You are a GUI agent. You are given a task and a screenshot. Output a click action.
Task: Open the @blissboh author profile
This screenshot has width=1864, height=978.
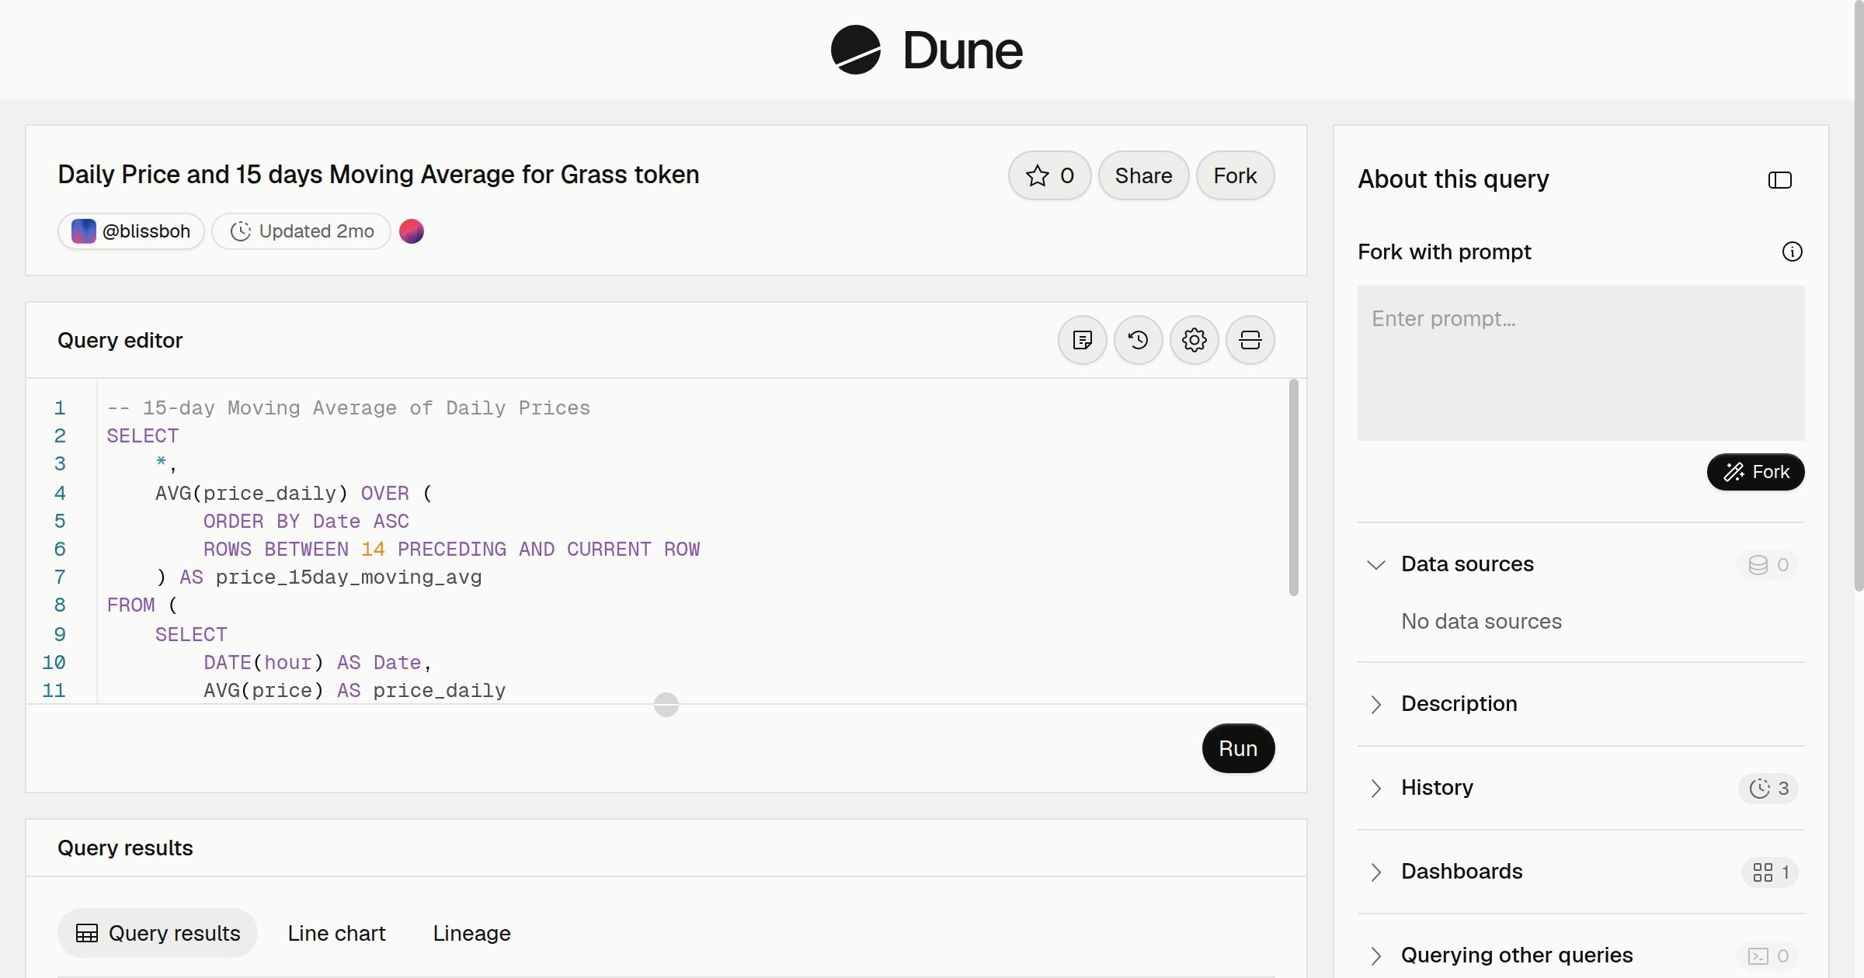tap(130, 231)
